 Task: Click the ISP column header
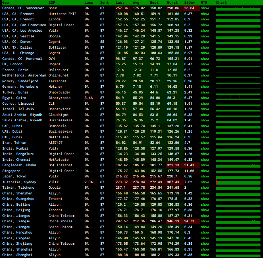click(x=52, y=2)
